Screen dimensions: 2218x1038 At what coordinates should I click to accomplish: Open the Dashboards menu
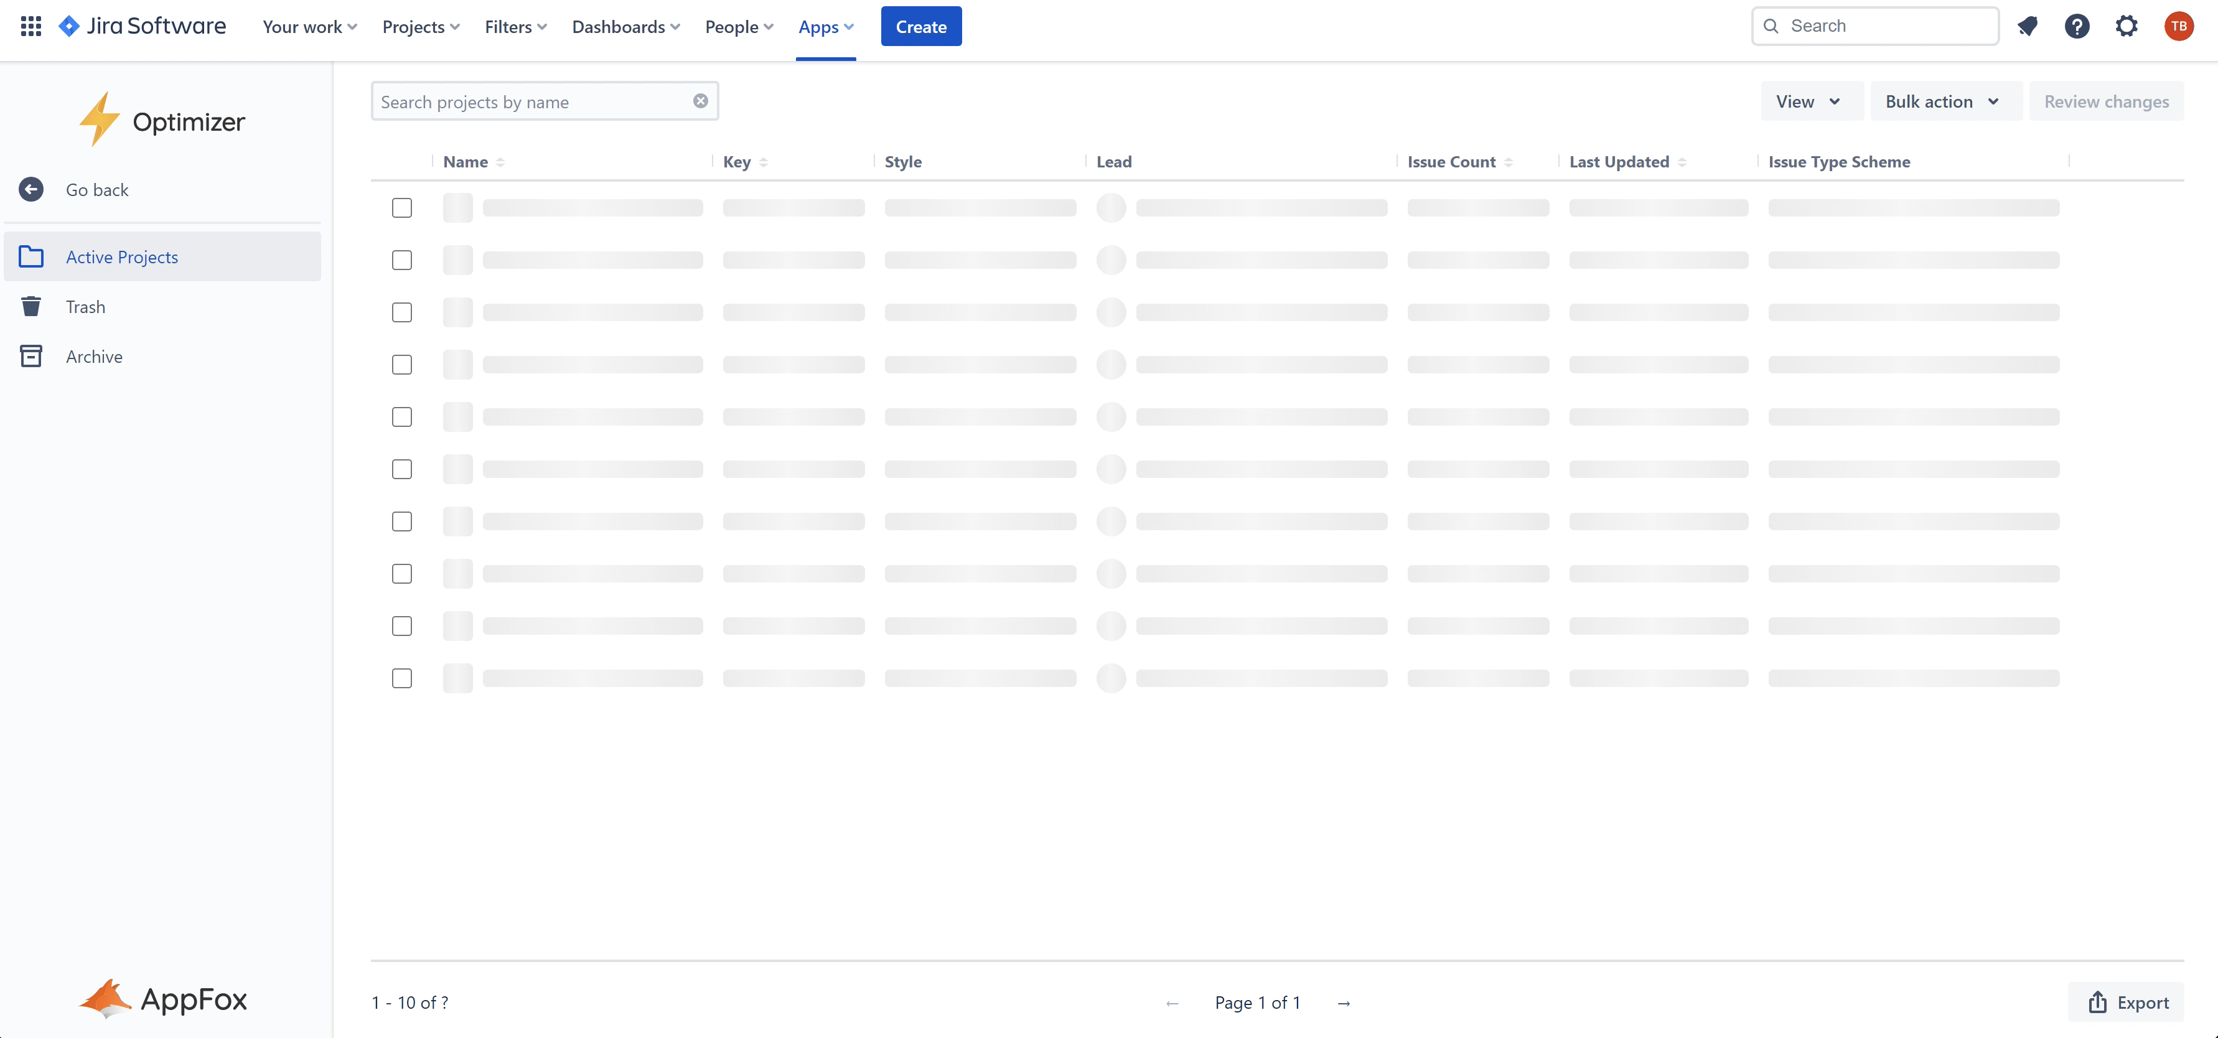pyautogui.click(x=626, y=27)
